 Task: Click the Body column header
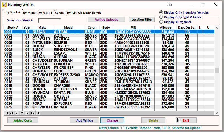point(106,28)
